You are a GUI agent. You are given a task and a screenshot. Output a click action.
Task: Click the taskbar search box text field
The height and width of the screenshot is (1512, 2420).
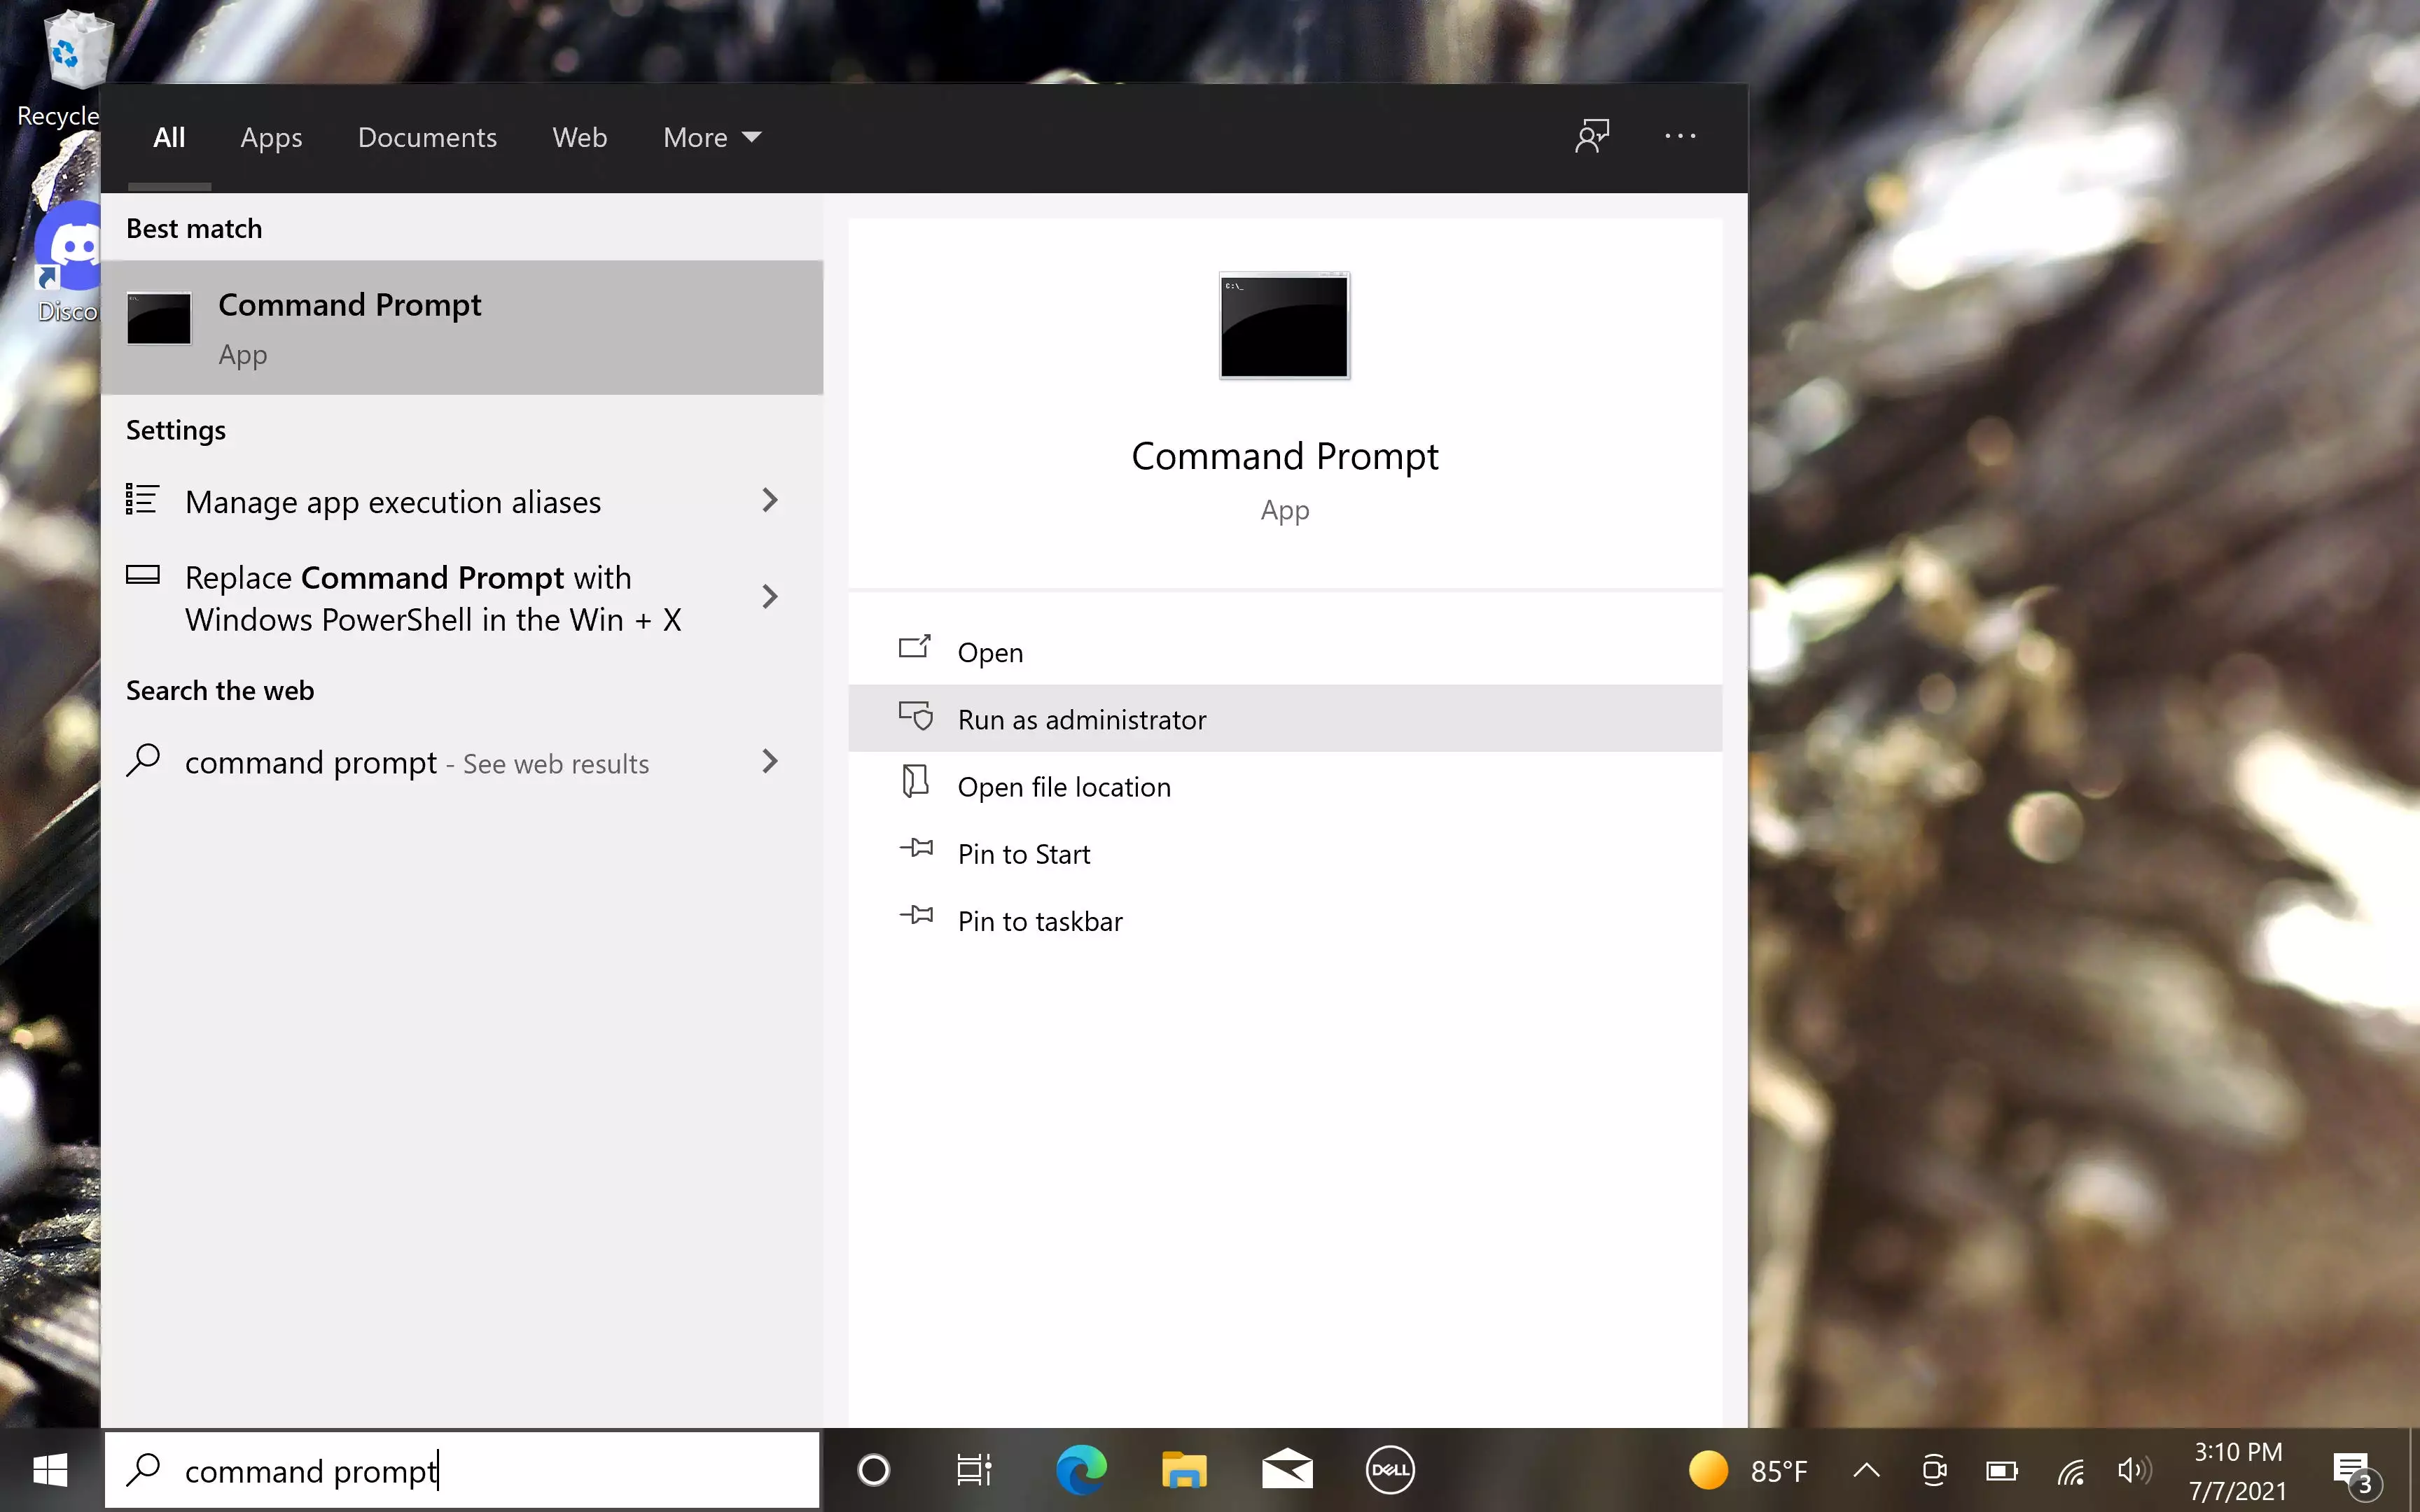pyautogui.click(x=462, y=1470)
